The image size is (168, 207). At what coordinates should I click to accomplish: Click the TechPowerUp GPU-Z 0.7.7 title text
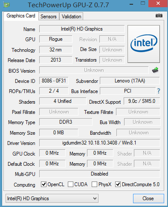point(68,5)
